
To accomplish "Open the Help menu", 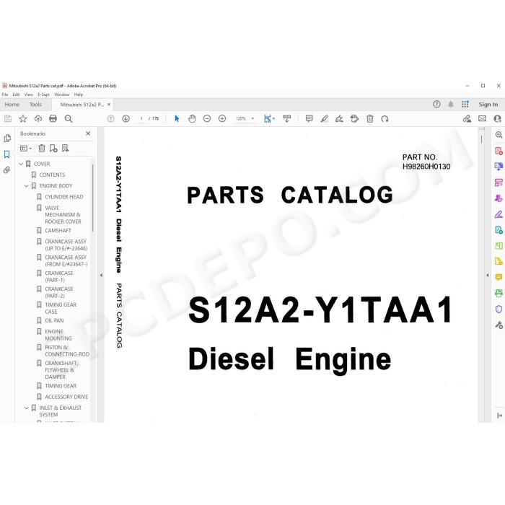I will (x=79, y=95).
